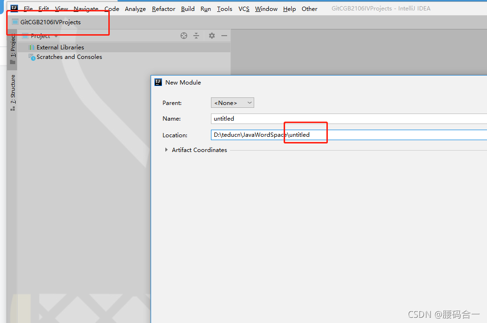Open the Navigate menu
Viewport: 487px width, 323px height.
(86, 9)
